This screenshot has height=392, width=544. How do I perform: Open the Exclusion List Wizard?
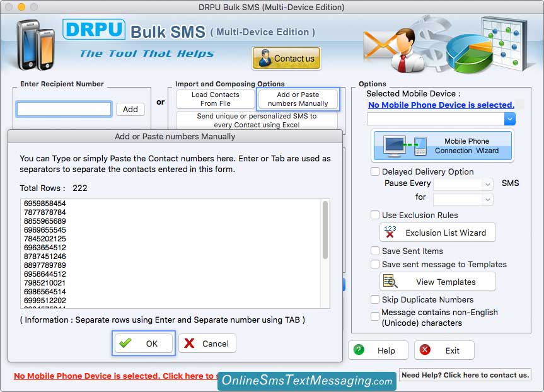(438, 233)
